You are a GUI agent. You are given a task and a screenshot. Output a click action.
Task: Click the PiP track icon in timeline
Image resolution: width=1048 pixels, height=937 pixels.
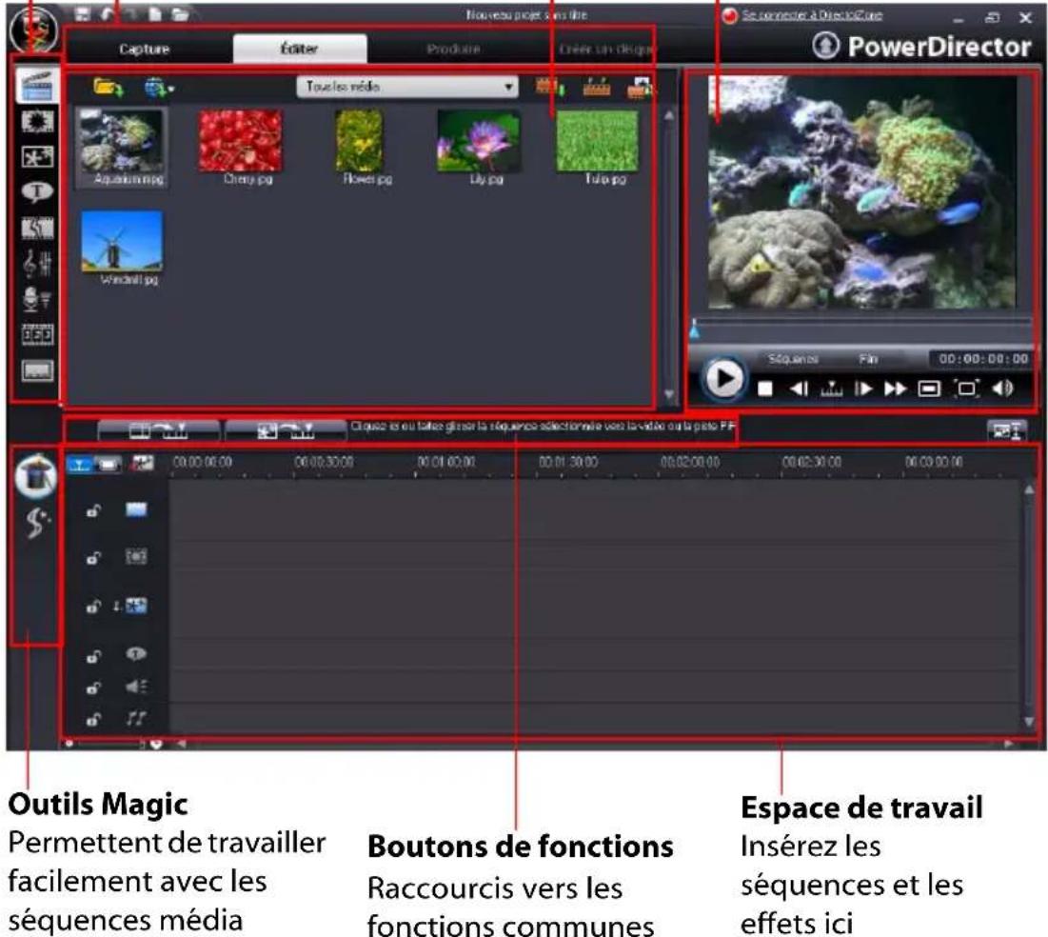pos(136,606)
